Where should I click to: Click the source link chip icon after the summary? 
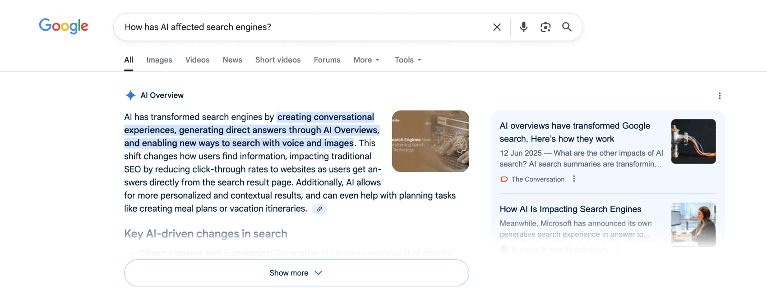[x=319, y=209]
